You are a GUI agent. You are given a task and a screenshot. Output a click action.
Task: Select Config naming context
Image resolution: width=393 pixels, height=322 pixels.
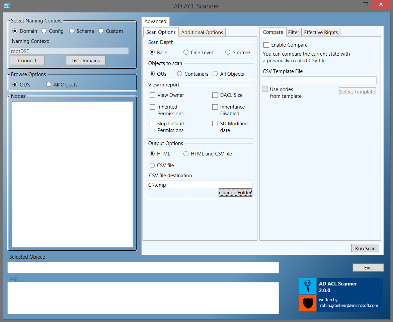coord(44,31)
